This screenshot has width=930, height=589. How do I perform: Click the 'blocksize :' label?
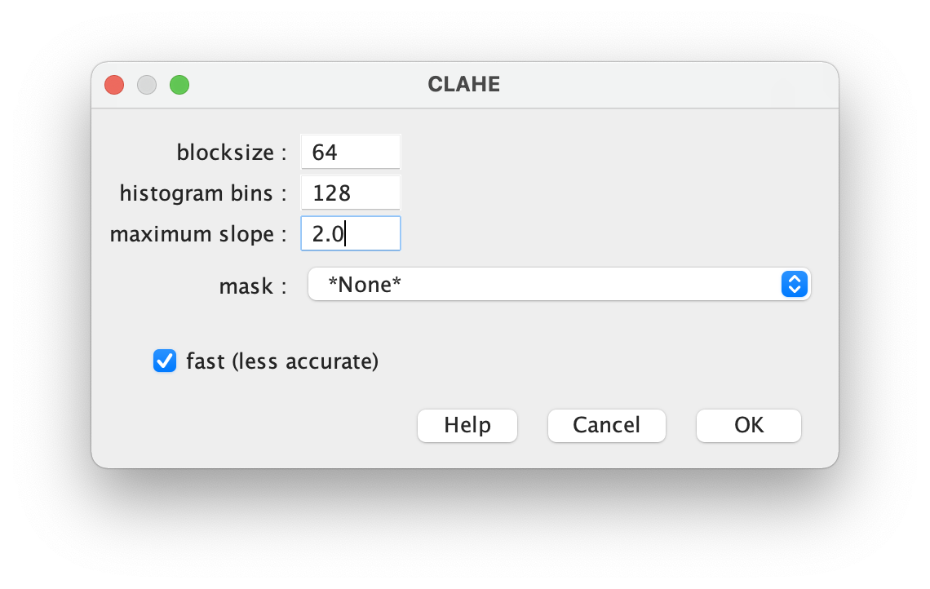[x=232, y=153]
